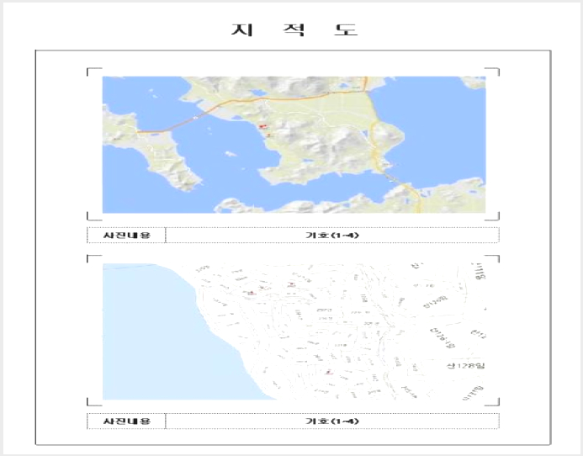Click 기호(1~4) caption under the terrain map

click(x=332, y=235)
